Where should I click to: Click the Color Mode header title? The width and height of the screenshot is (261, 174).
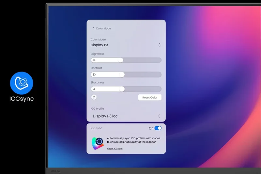coord(103,28)
